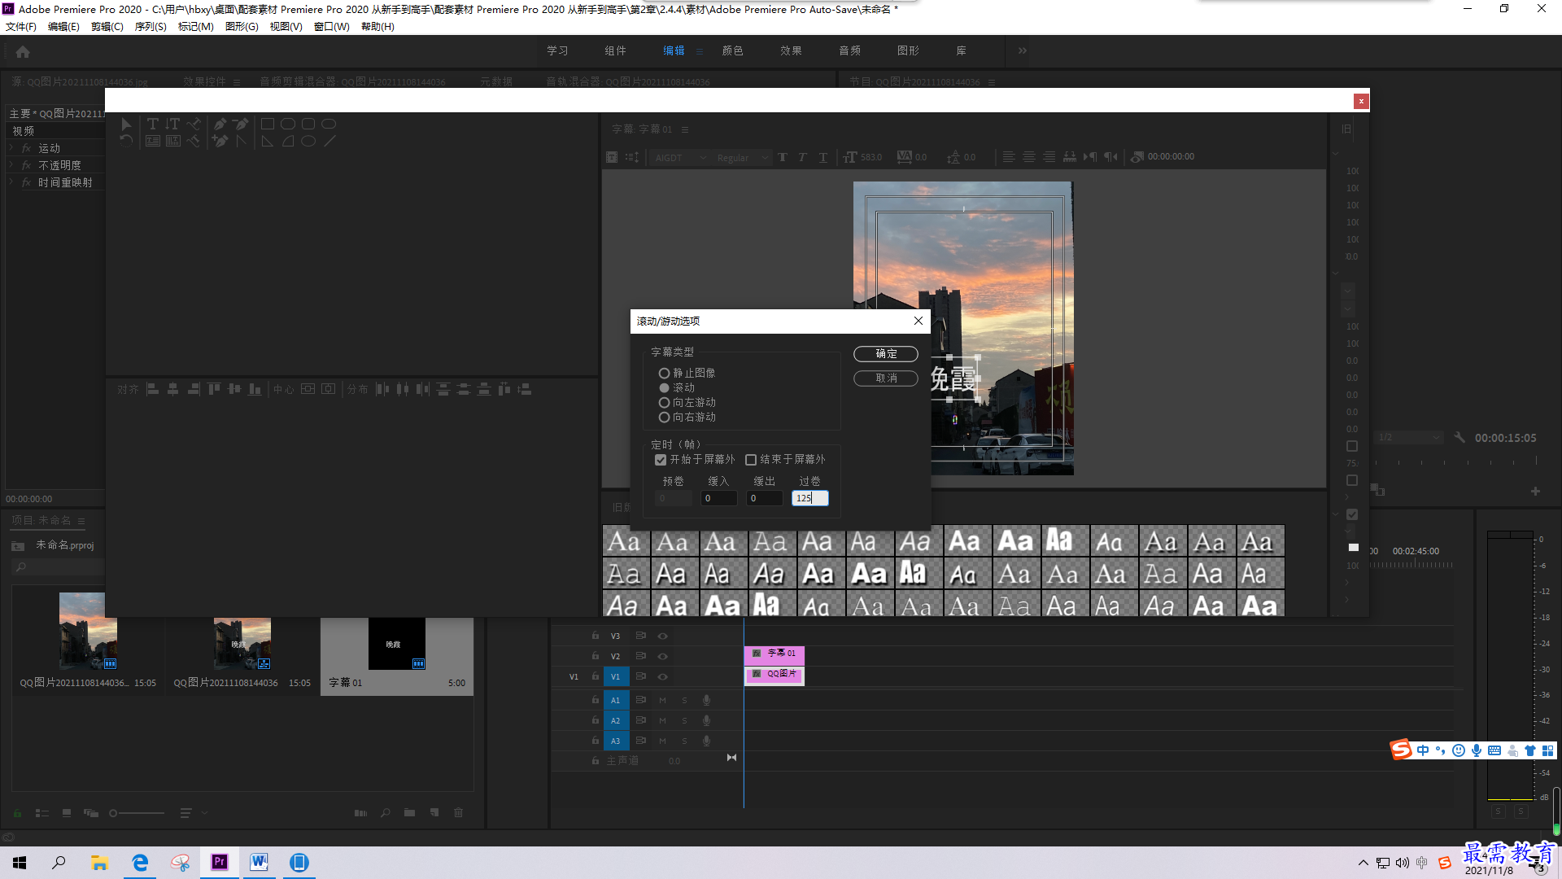
Task: Center align title text
Action: tap(1029, 157)
